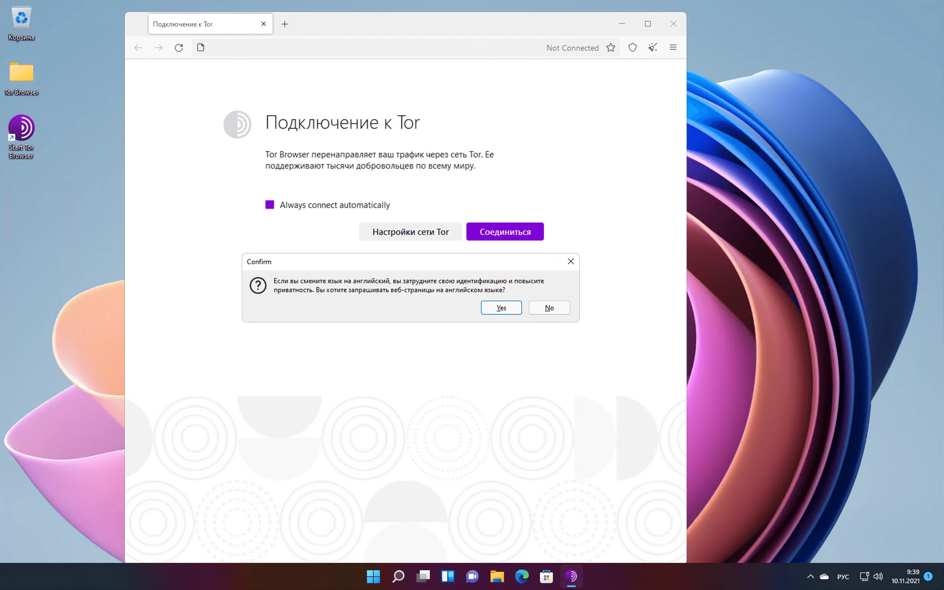The height and width of the screenshot is (590, 944).
Task: Launch Microsoft Edge from taskbar
Action: 522,576
